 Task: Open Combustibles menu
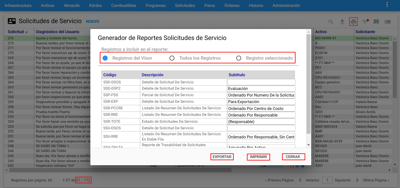(124, 5)
